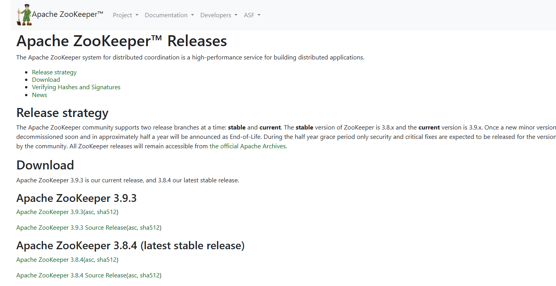The height and width of the screenshot is (286, 556).
Task: Download Apache ZooKeeper 3.9.3 Source Release
Action: [x=71, y=228]
